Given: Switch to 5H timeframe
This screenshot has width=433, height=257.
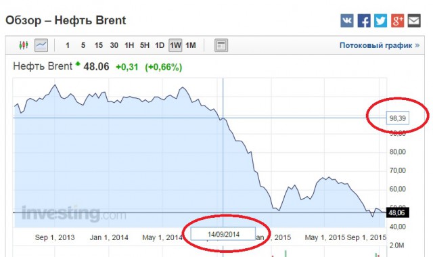Looking at the screenshot, I should click(144, 45).
